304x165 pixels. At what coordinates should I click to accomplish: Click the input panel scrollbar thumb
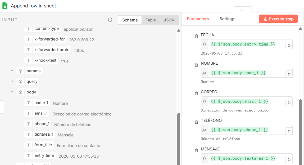pyautogui.click(x=179, y=139)
